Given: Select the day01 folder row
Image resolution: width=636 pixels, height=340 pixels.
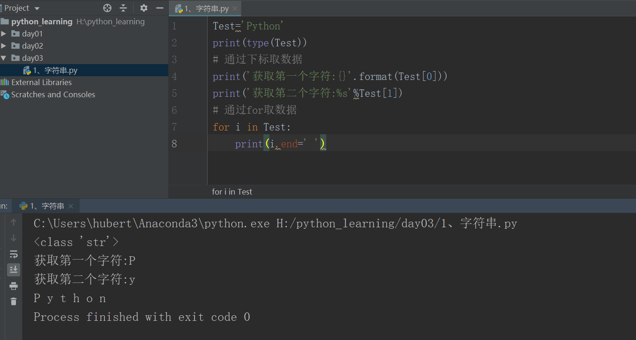Looking at the screenshot, I should point(84,34).
